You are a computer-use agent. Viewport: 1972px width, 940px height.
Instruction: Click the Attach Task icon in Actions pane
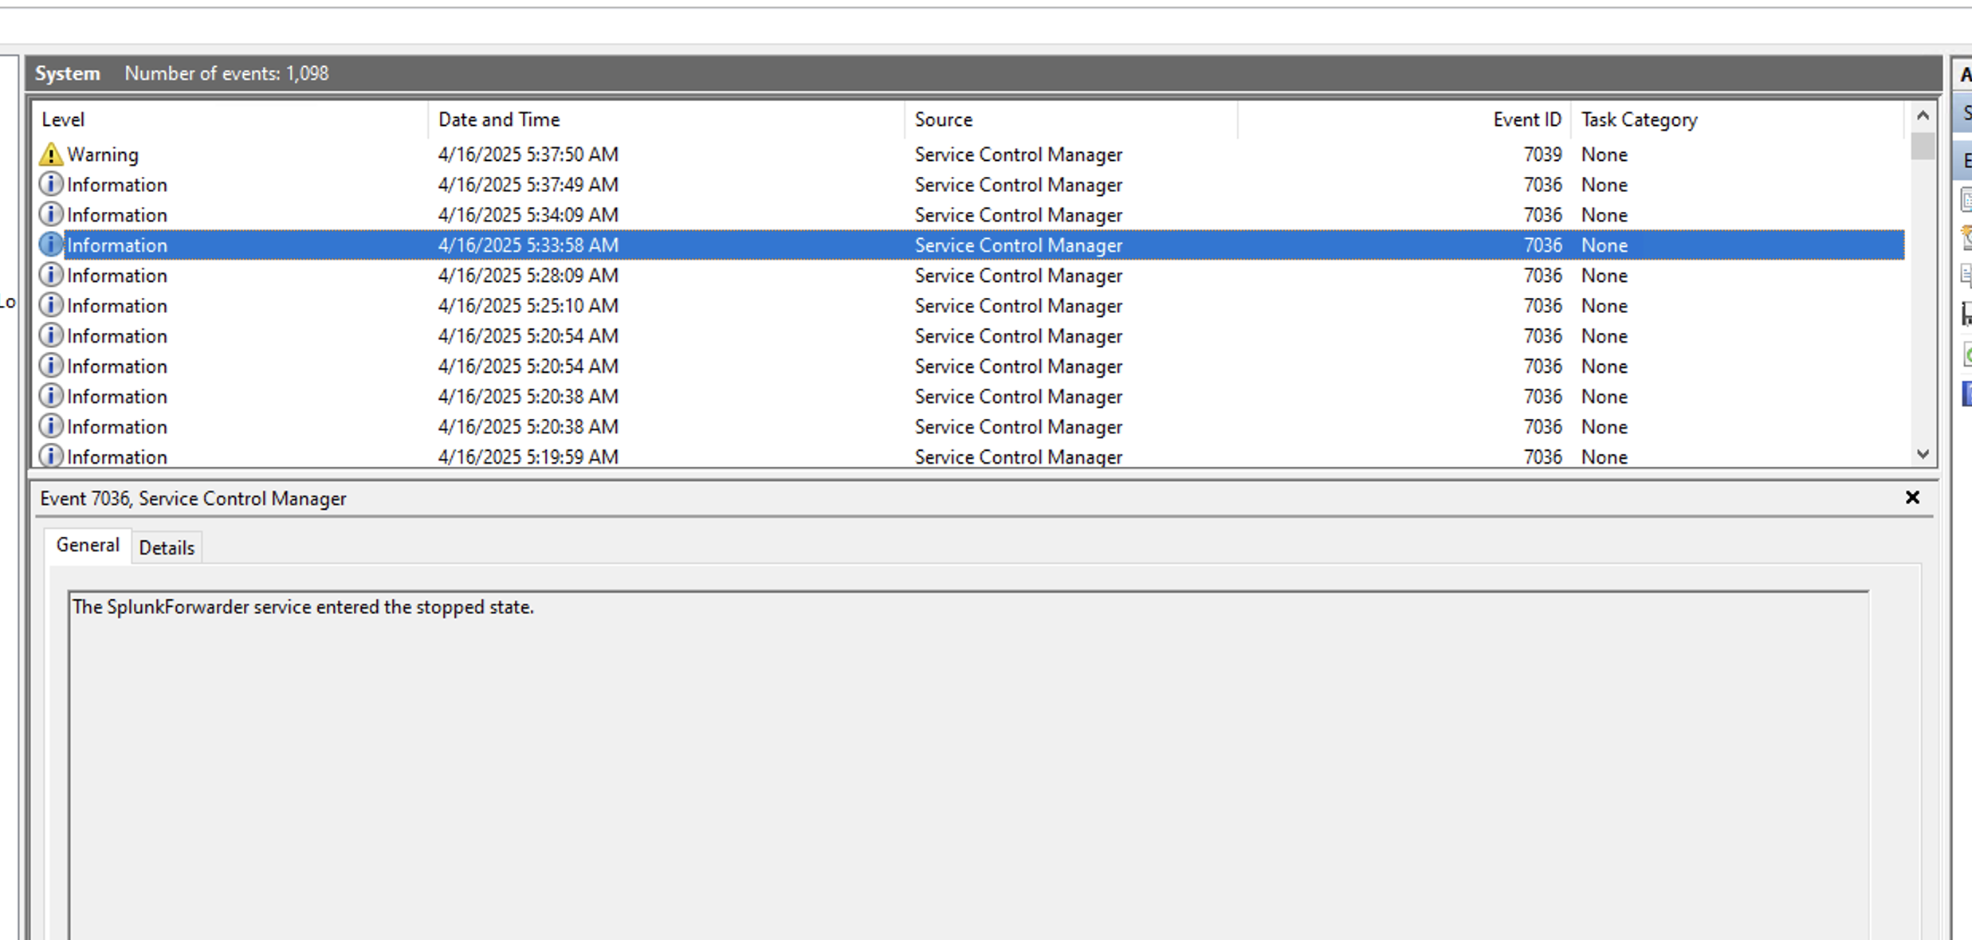click(x=1966, y=237)
